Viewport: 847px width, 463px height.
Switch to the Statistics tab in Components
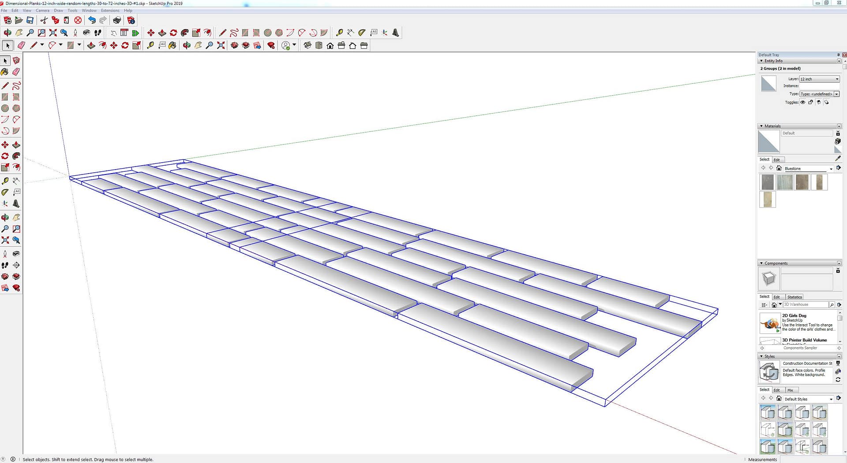(x=794, y=297)
